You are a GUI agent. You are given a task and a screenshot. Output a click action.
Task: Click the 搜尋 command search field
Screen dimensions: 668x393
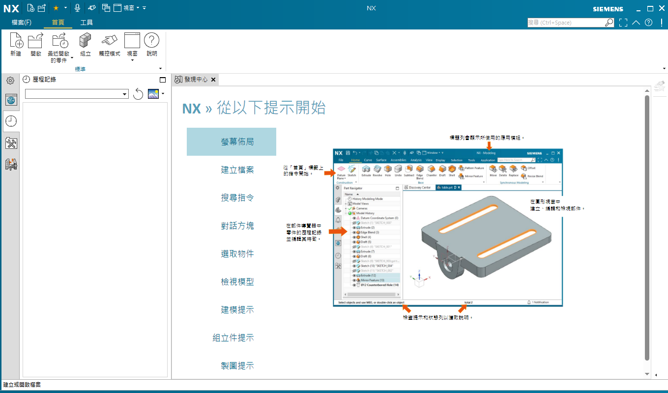point(565,23)
